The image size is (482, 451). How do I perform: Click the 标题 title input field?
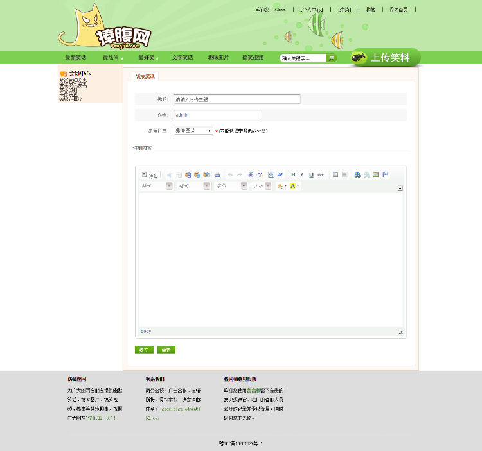[x=237, y=99]
